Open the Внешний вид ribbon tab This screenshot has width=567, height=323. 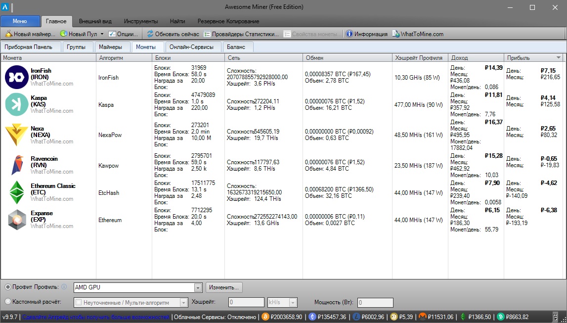pos(95,21)
